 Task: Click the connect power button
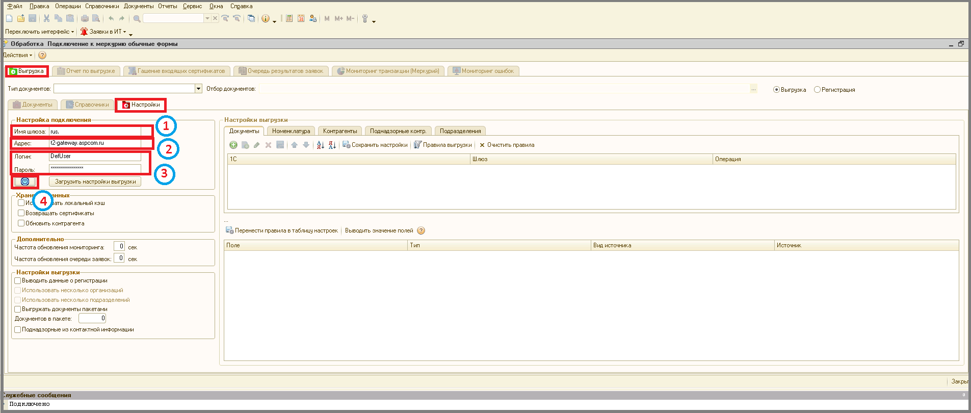click(25, 182)
